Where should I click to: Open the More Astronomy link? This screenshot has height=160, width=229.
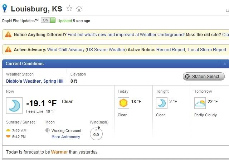tap(66, 137)
